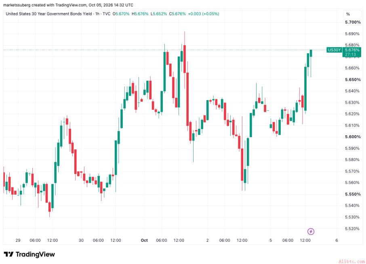Click the 5.580% axis label
Screen dimensions: 366x264
click(x=352, y=159)
